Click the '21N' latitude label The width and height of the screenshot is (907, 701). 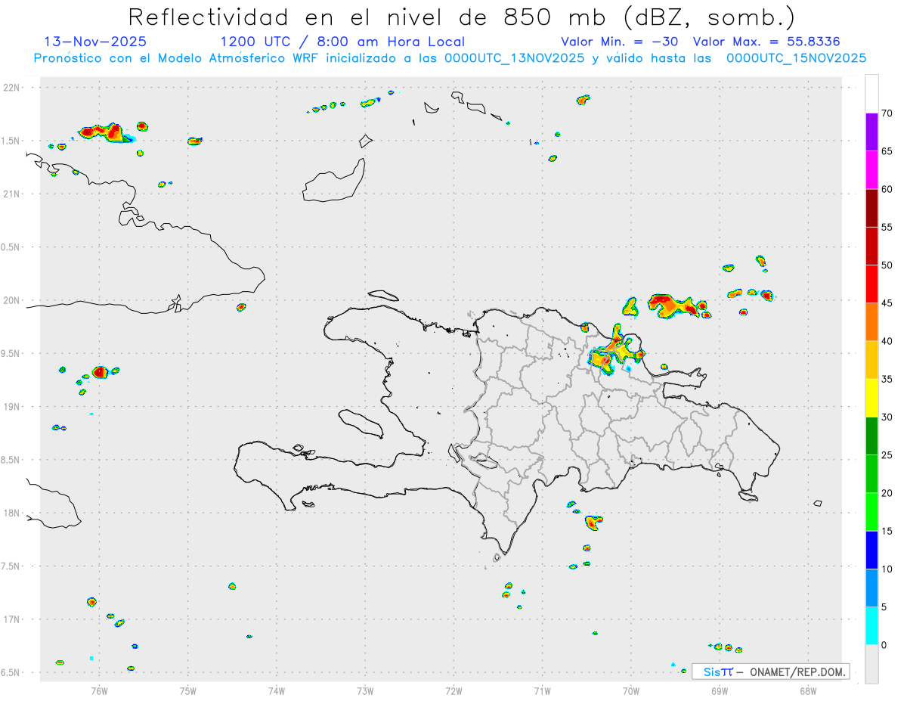point(12,194)
